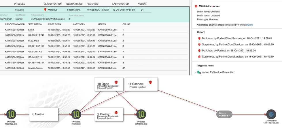Click the Triggered Rules section heading
Screen dimensions: 282x128
(x=205, y=66)
